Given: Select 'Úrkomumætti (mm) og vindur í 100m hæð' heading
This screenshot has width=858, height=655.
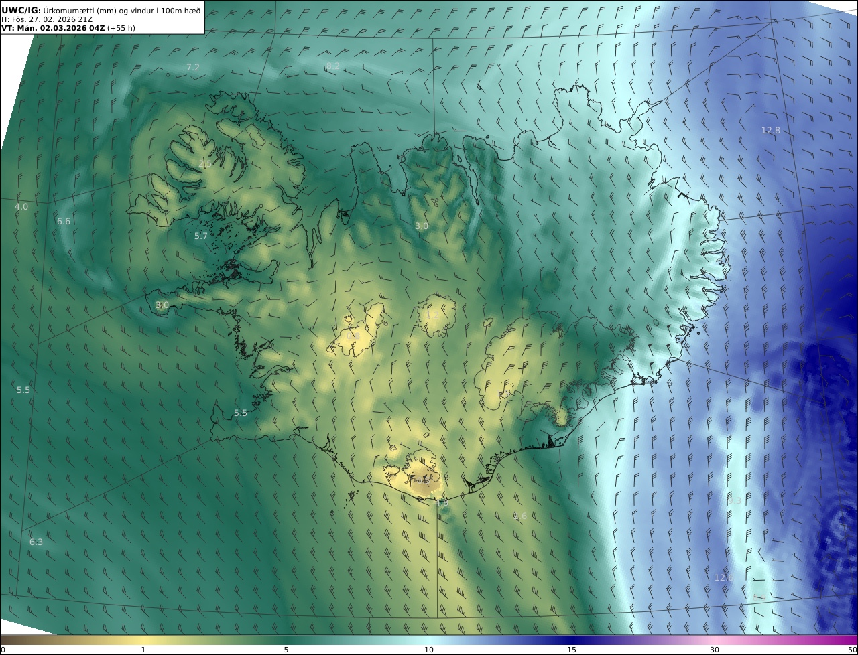Looking at the screenshot, I should (x=122, y=10).
